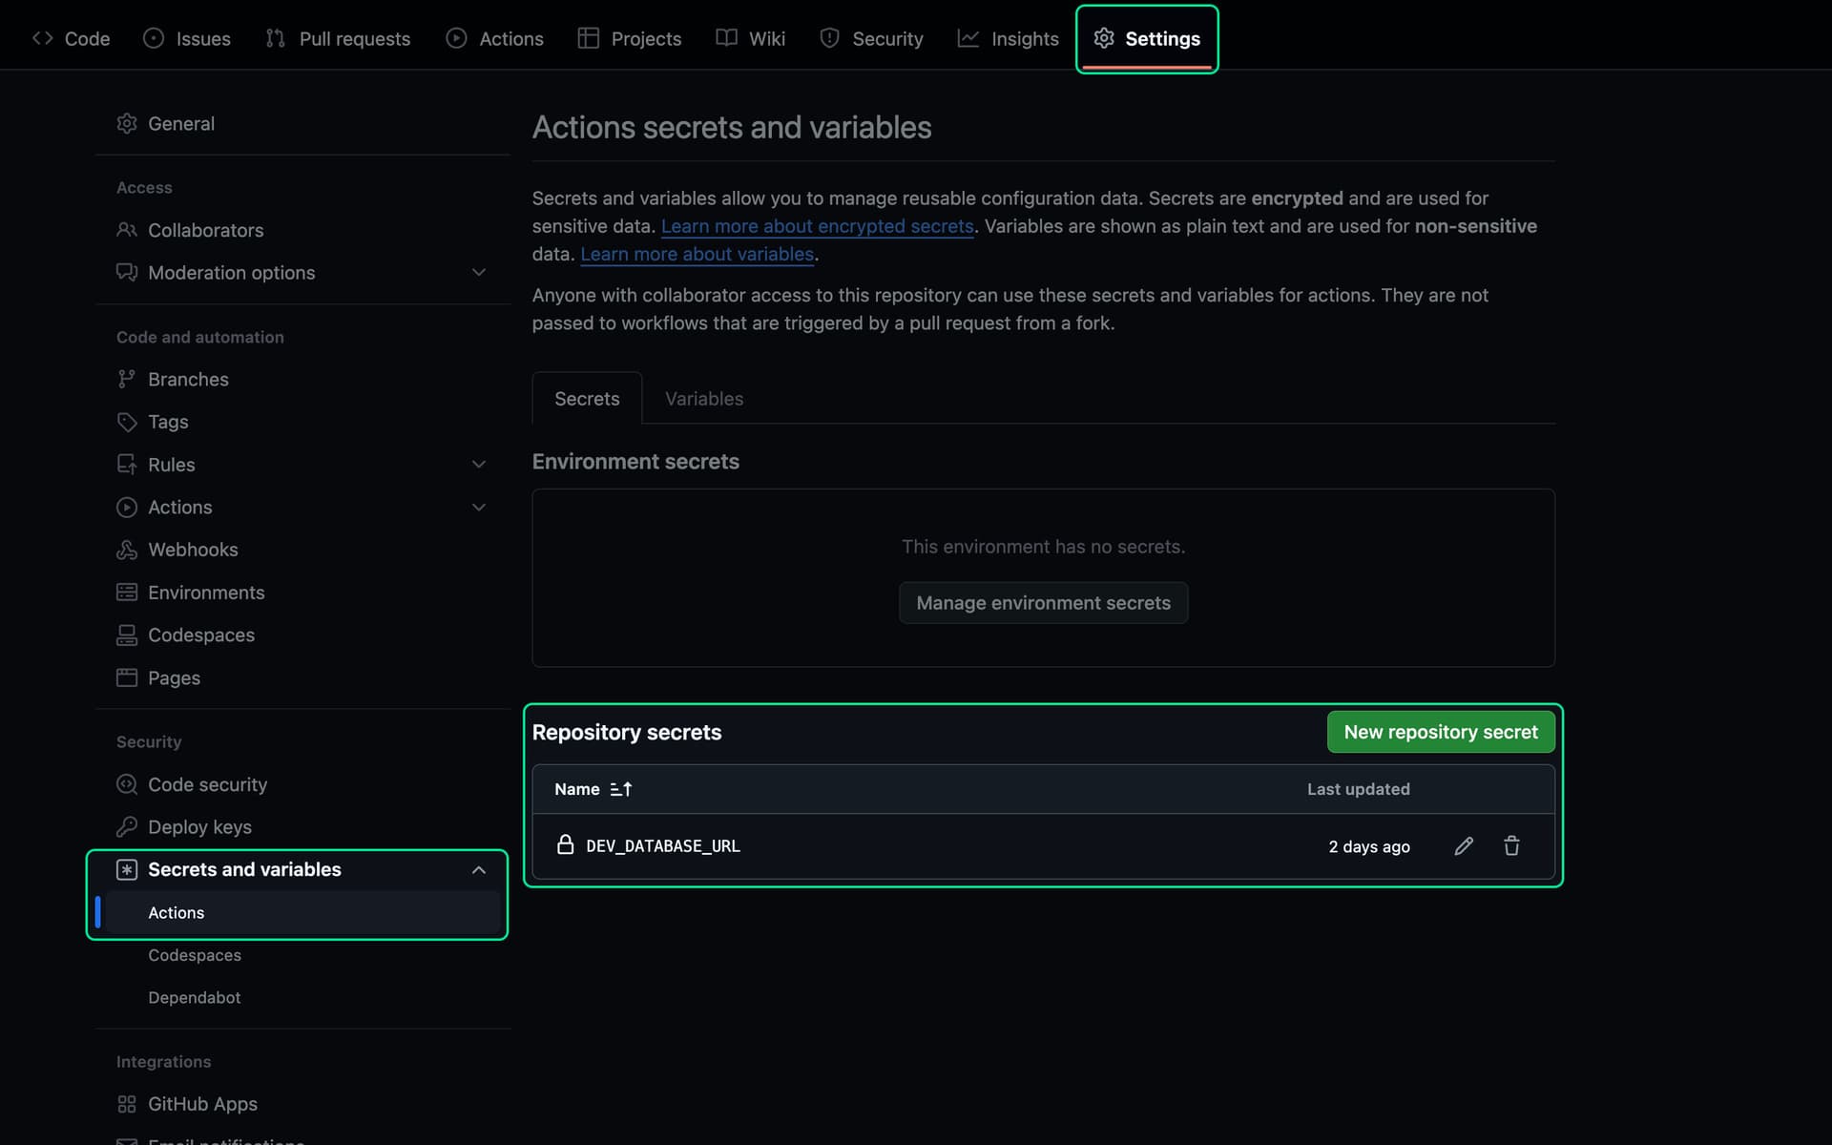Select the Codespaces icon in sidebar

click(128, 635)
